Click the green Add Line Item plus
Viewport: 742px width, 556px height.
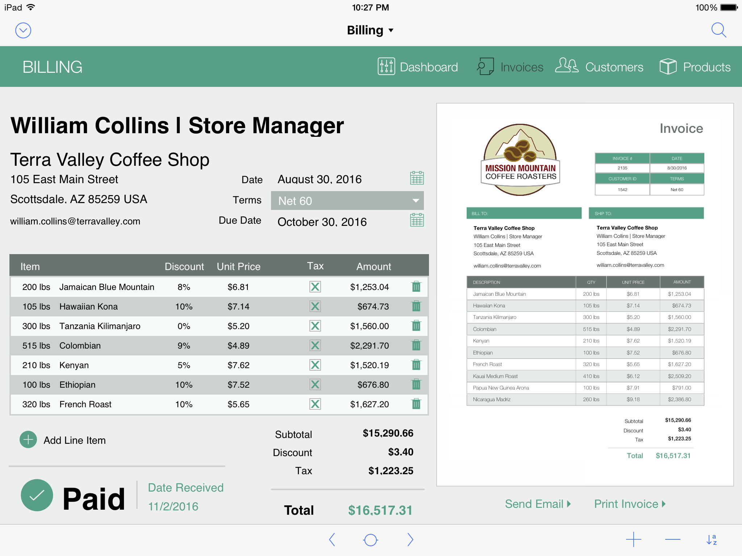tap(28, 440)
